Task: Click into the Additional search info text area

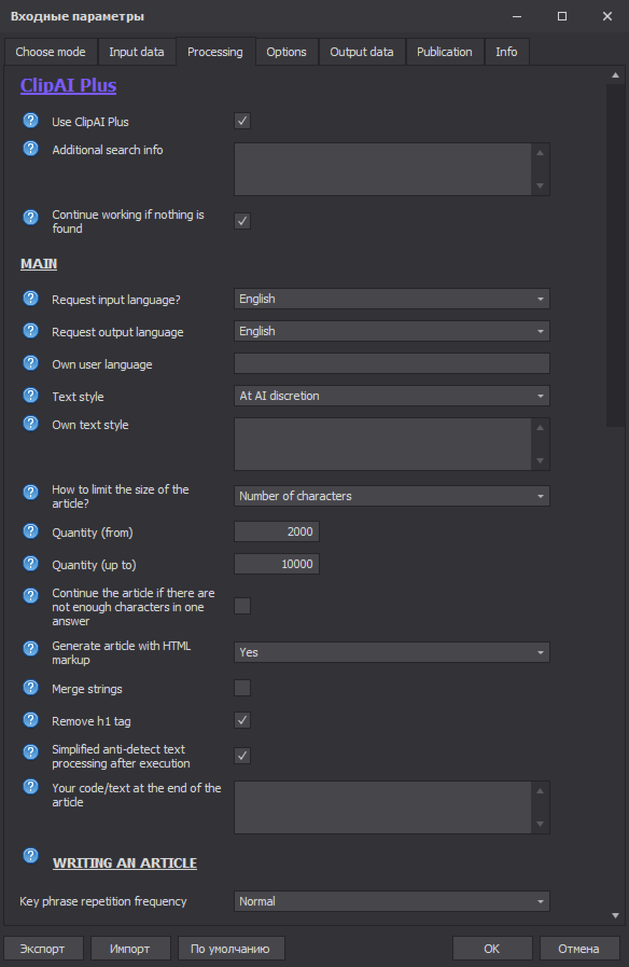Action: coord(383,169)
